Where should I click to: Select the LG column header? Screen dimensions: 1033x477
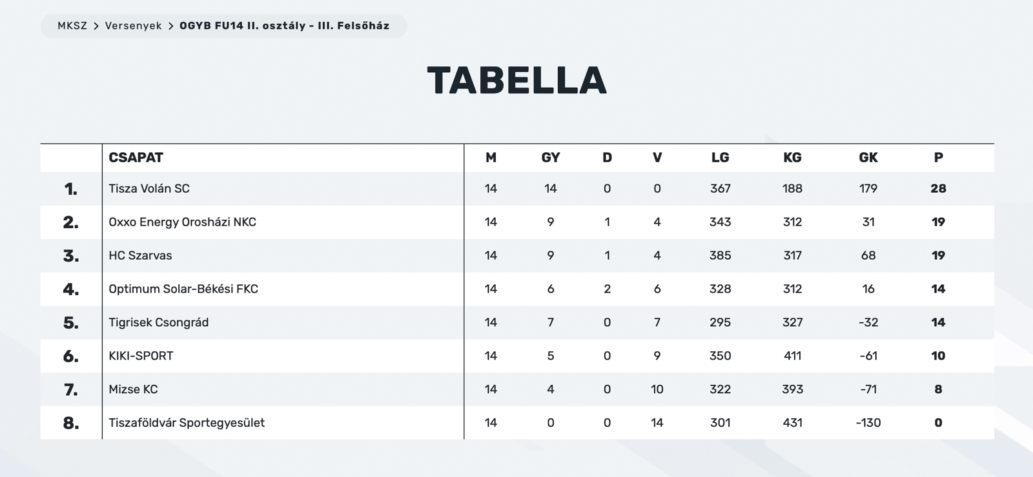720,158
